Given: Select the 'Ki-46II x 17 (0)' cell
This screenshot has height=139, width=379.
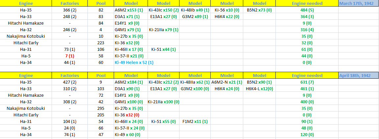Looking at the screenshot, I should pos(131,50).
